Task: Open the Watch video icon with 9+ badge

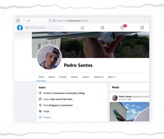Action: click(122, 28)
